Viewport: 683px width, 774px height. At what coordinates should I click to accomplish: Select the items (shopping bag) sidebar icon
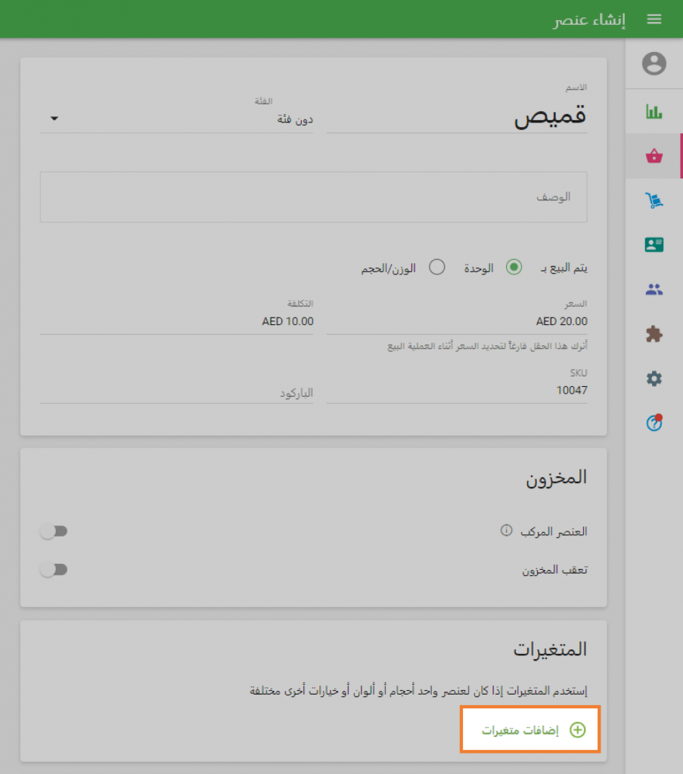654,156
